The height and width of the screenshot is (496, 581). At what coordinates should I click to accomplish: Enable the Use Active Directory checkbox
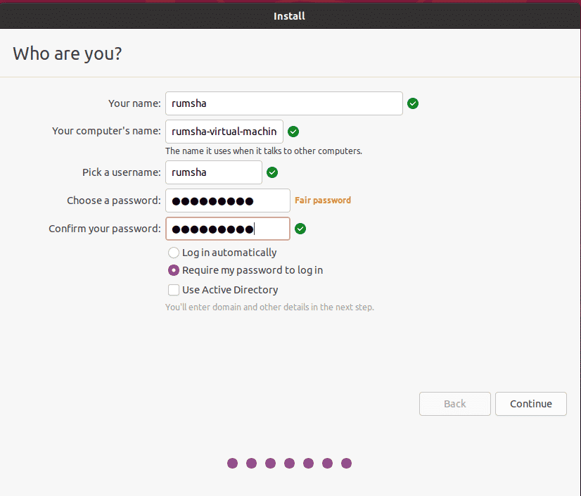point(174,290)
